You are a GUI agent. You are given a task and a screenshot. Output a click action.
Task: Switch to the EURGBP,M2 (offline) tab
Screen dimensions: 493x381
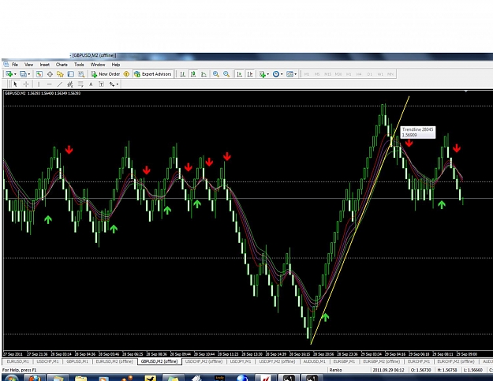pyautogui.click(x=381, y=361)
